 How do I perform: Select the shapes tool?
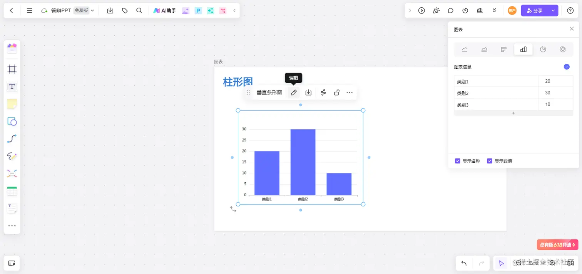point(12,122)
